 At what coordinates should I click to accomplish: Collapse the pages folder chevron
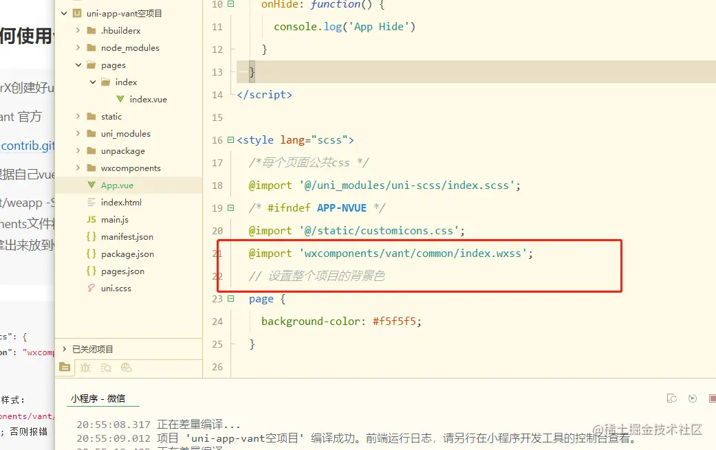tap(78, 65)
